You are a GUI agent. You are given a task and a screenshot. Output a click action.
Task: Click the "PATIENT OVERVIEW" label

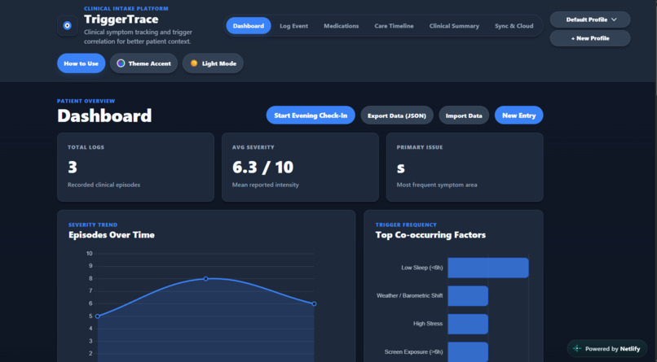point(86,101)
